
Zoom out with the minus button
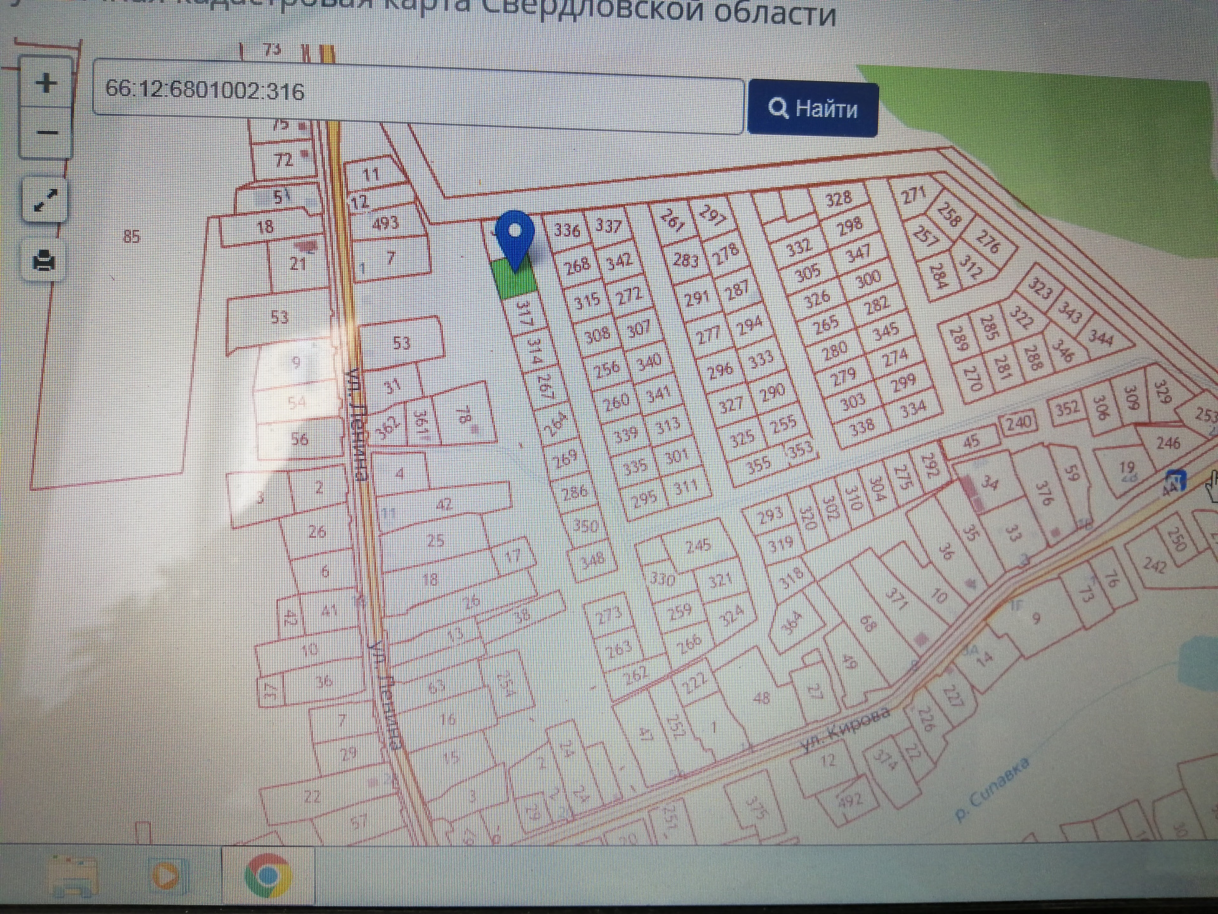click(46, 133)
